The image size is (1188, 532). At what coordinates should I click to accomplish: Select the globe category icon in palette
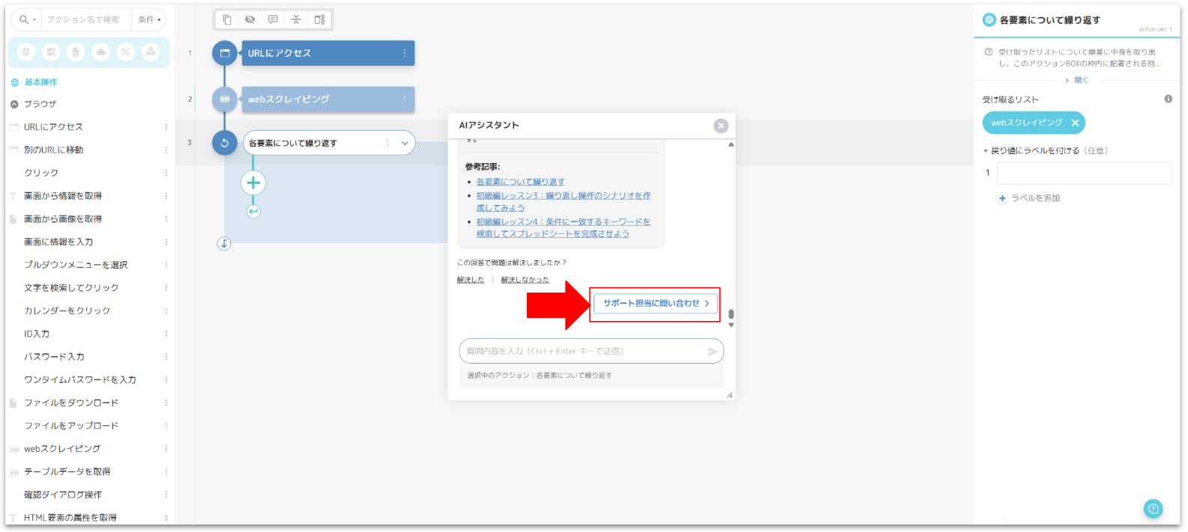(x=26, y=52)
